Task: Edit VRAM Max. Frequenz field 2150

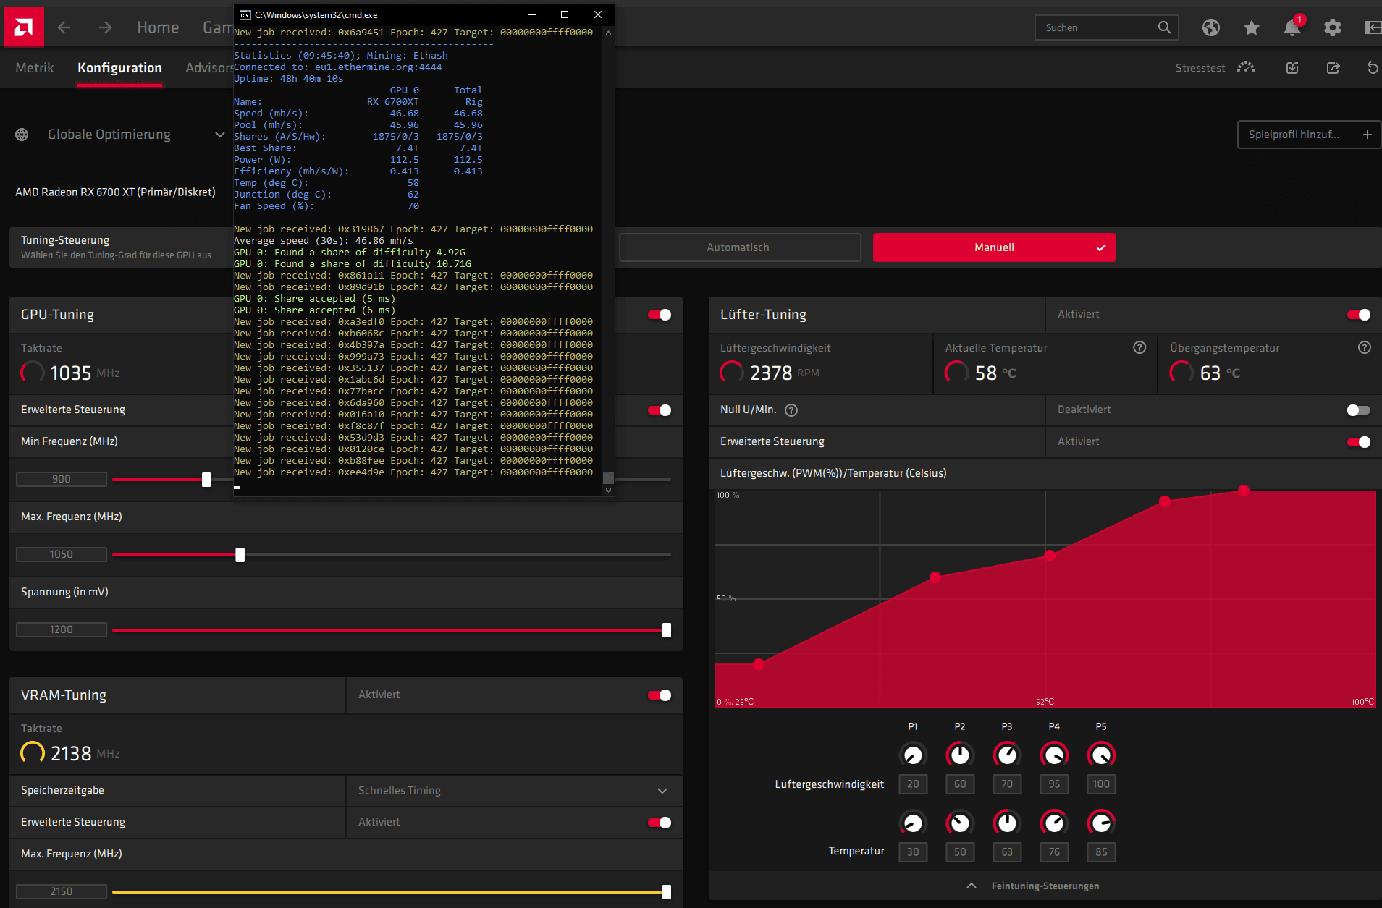Action: point(62,891)
